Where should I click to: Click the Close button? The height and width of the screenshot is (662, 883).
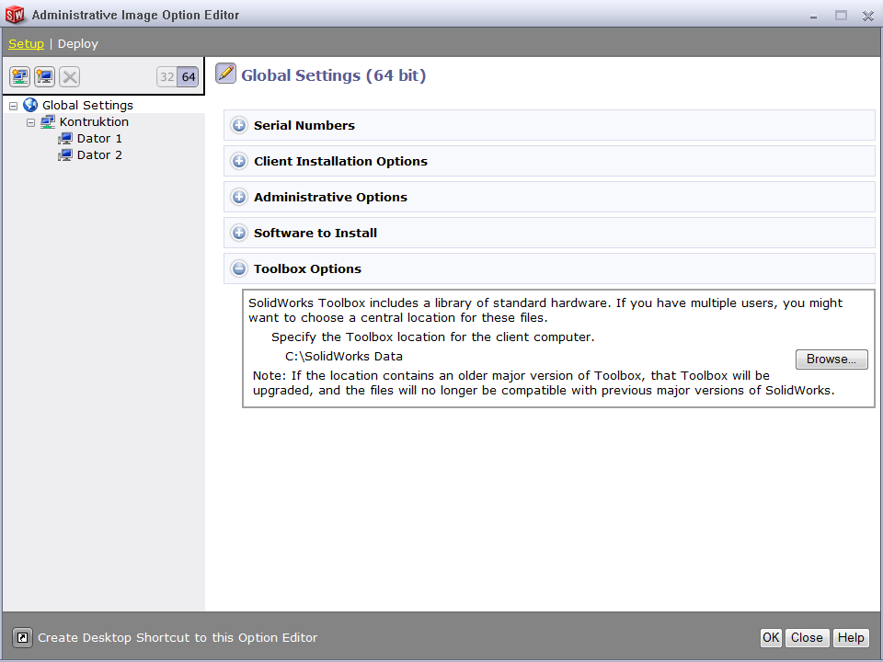[807, 638]
